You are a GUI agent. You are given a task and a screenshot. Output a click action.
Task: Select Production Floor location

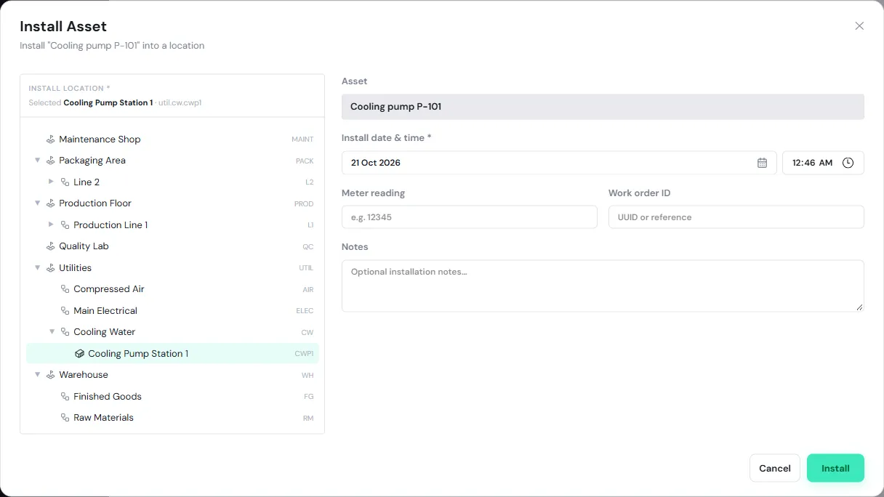pyautogui.click(x=172, y=203)
